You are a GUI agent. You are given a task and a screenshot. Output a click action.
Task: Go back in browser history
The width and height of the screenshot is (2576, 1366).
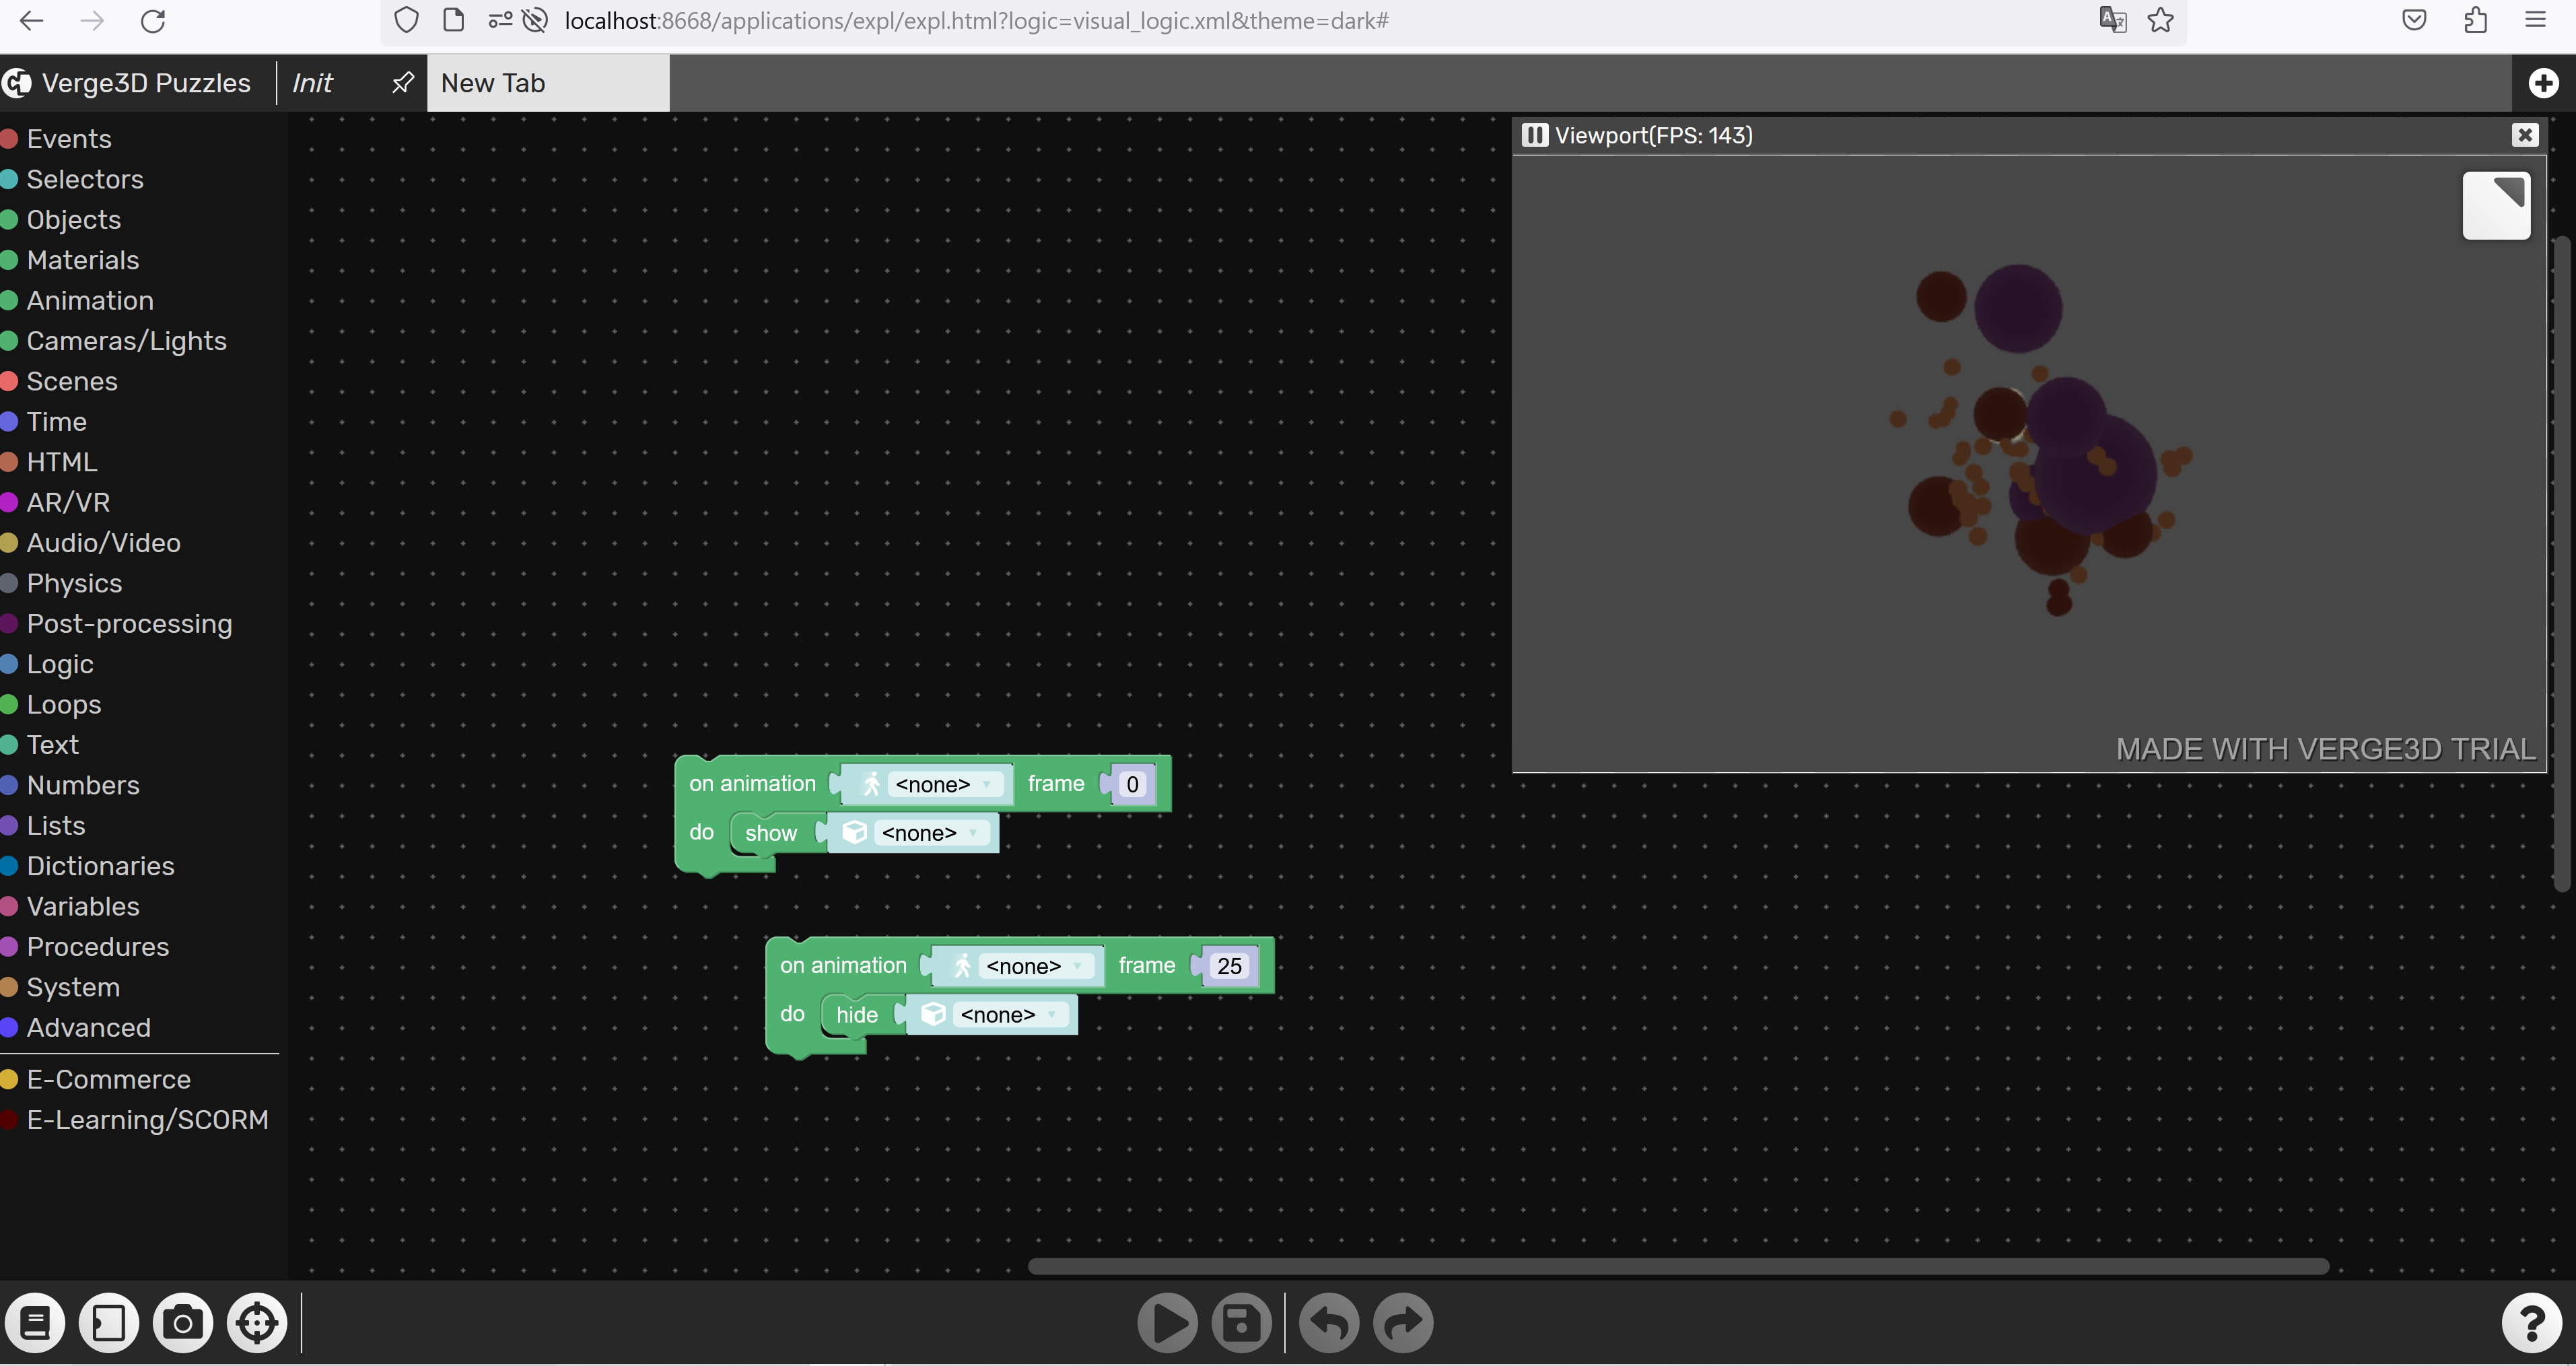32,21
